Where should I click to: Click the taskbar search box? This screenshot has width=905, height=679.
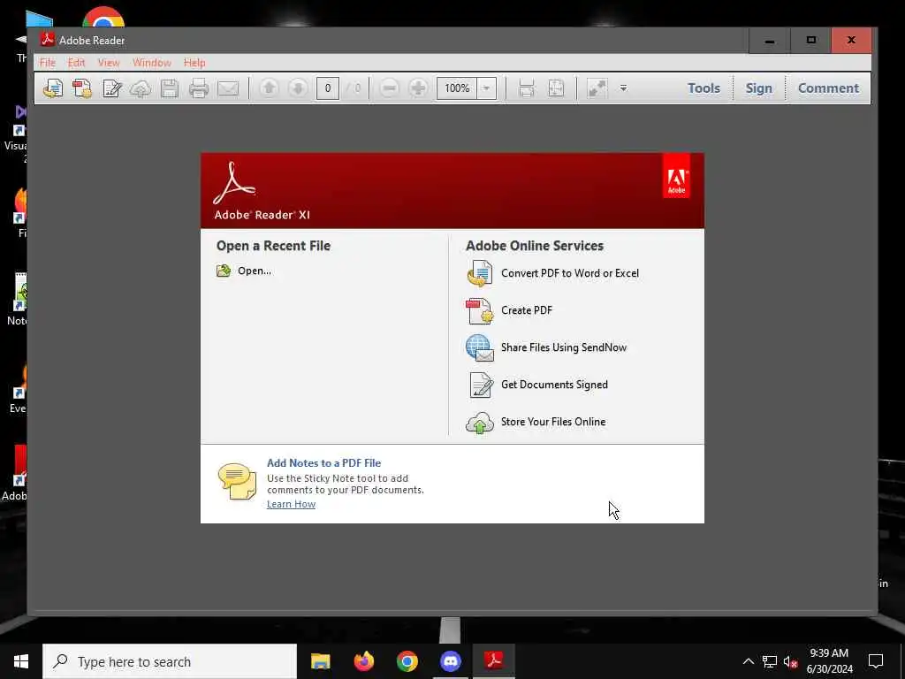click(170, 661)
